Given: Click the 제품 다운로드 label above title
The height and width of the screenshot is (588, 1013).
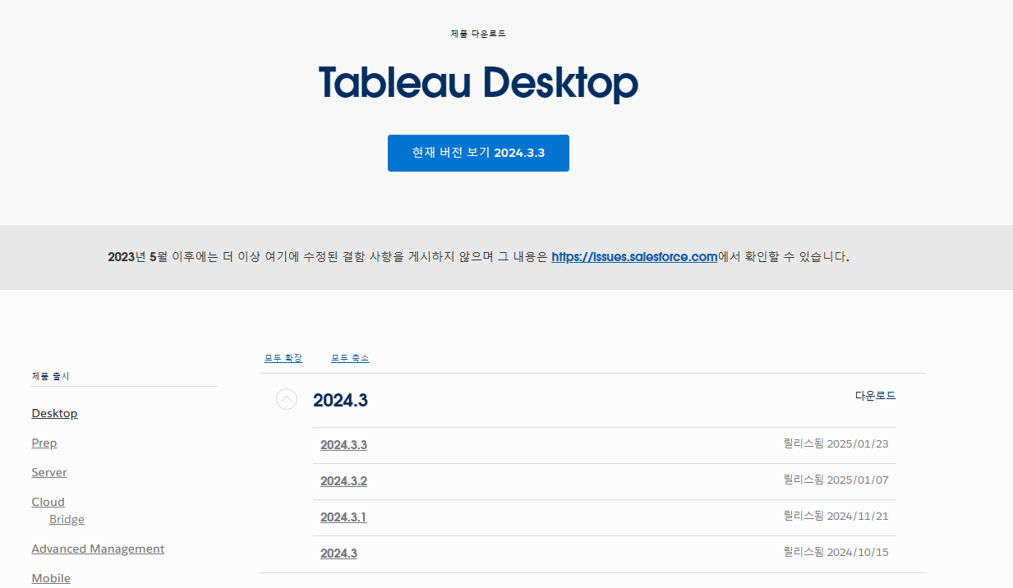Looking at the screenshot, I should pos(478,34).
